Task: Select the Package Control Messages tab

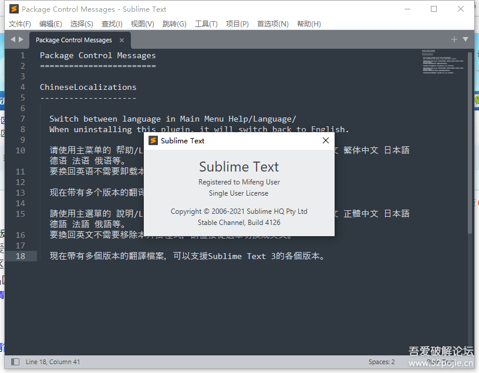Action: click(x=73, y=40)
